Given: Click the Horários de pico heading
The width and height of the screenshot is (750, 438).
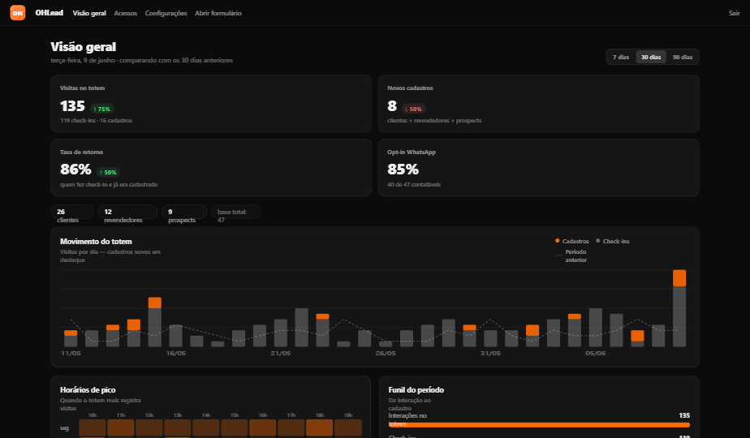Looking at the screenshot, I should coord(88,390).
